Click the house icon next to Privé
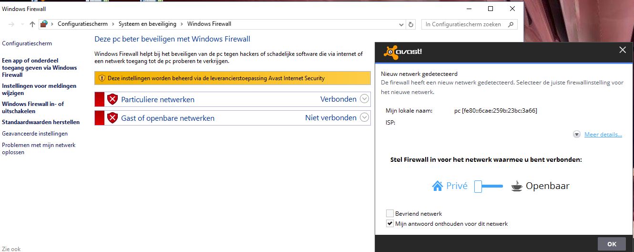Screen dimensions: 634x252 click(438, 186)
